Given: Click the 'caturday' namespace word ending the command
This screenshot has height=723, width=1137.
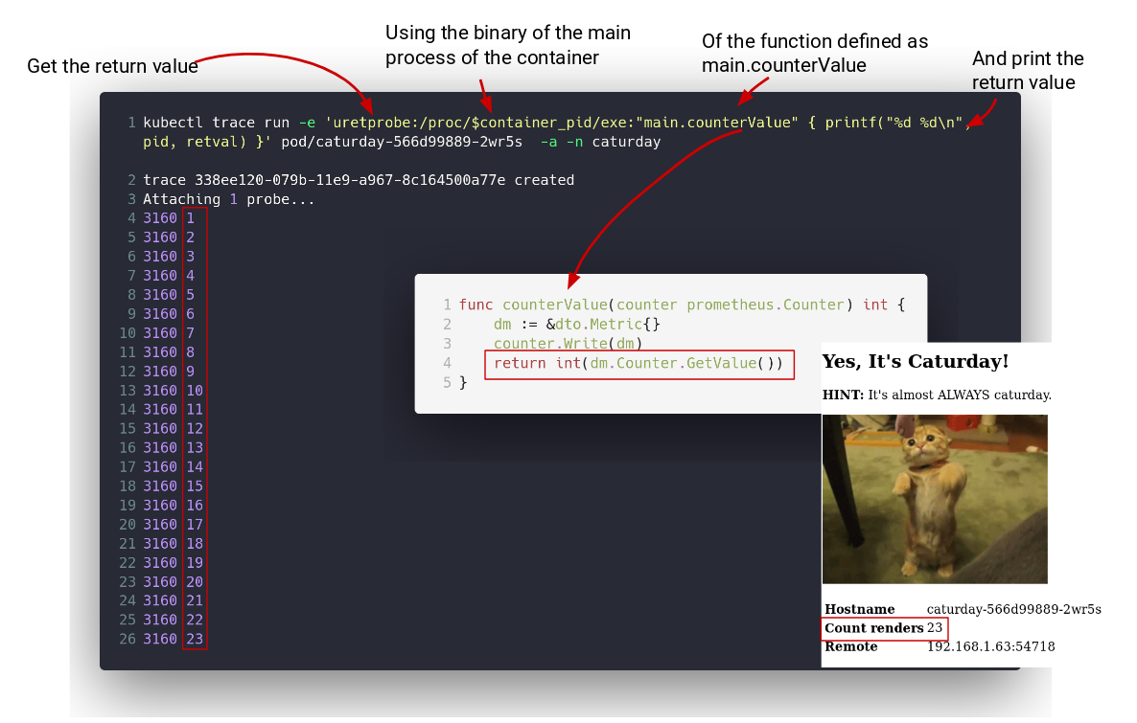Looking at the screenshot, I should click(x=627, y=142).
